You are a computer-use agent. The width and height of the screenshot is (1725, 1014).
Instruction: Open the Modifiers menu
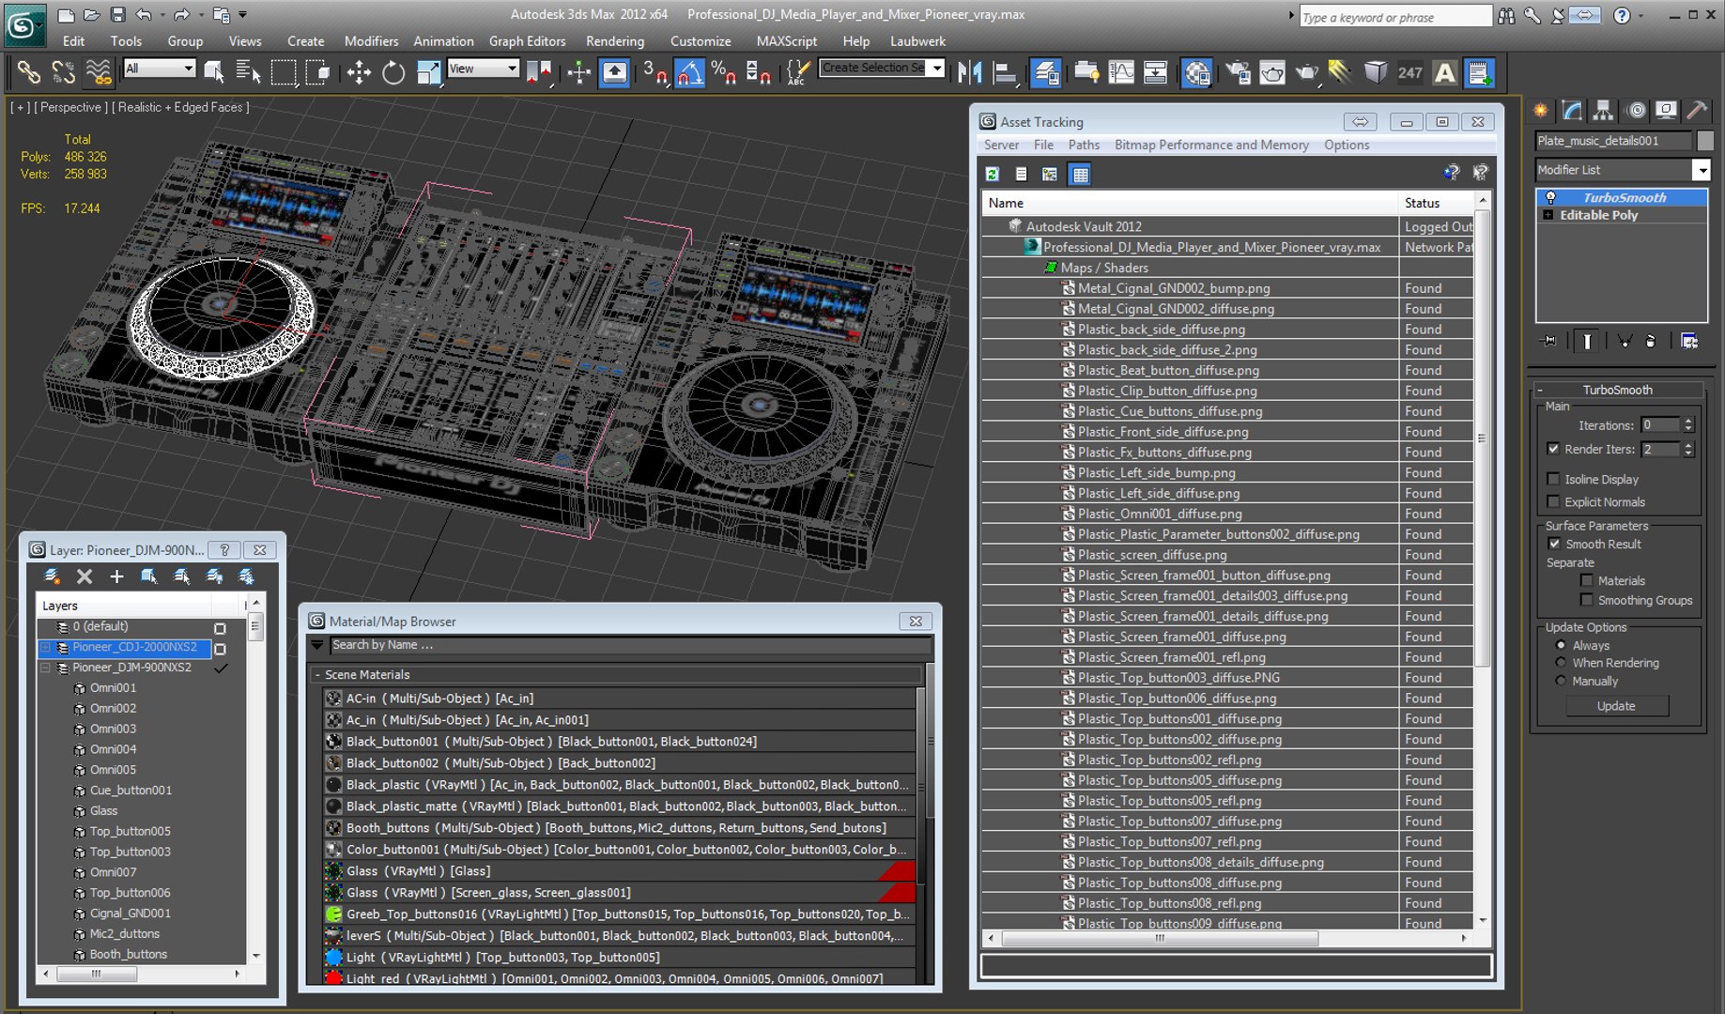coord(371,41)
